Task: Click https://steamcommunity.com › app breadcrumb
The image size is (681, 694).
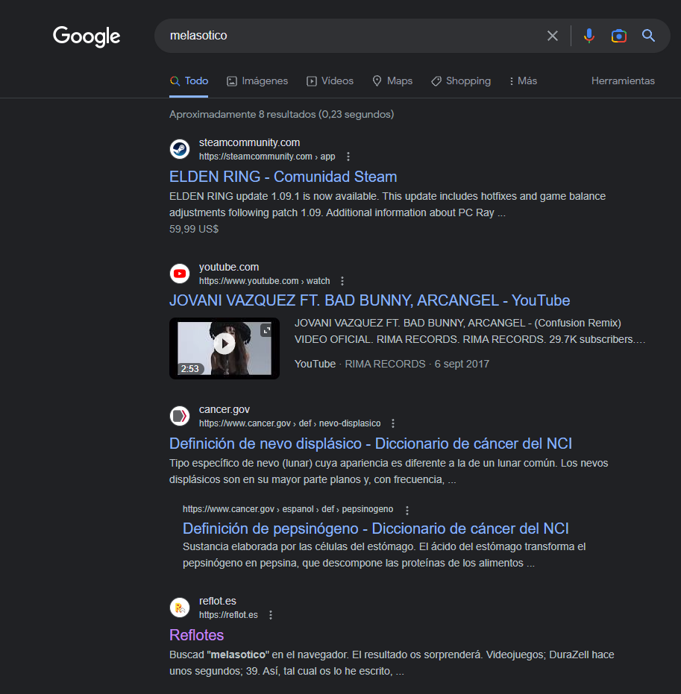Action: pyautogui.click(x=266, y=157)
